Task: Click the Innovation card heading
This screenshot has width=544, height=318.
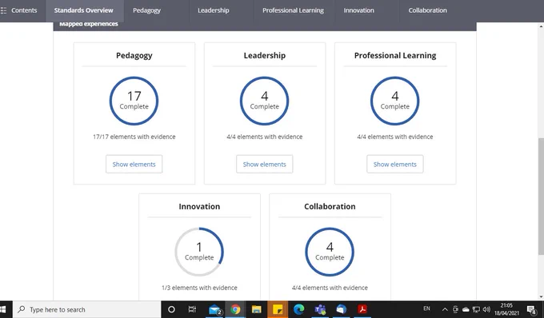Action: tap(199, 206)
